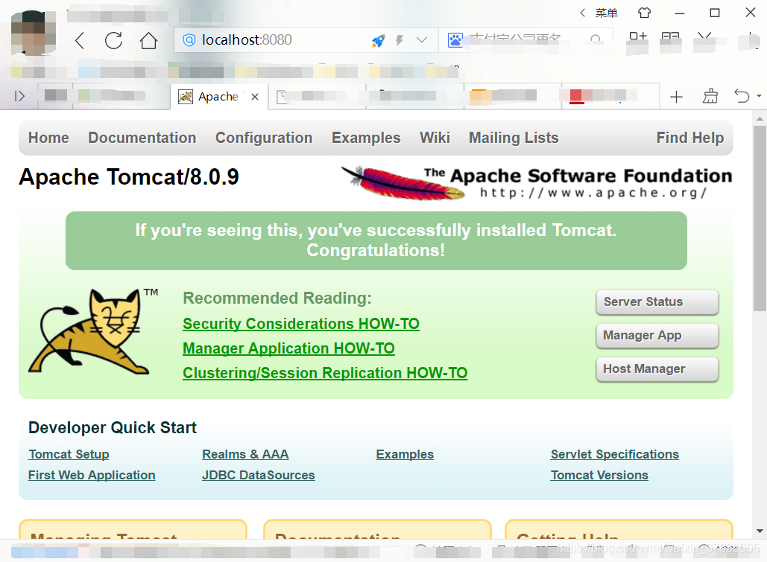Open the Servlet Specifications link
This screenshot has width=767, height=562.
614,454
